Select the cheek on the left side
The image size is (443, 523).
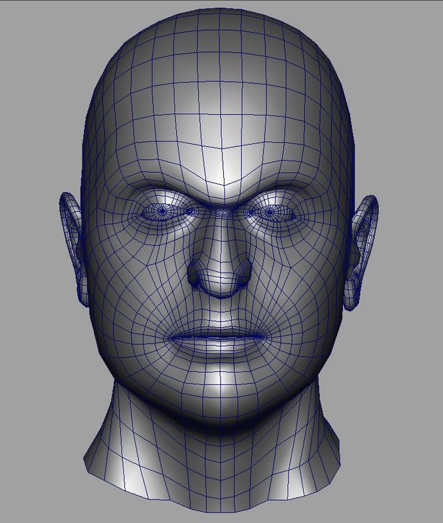pos(134,288)
